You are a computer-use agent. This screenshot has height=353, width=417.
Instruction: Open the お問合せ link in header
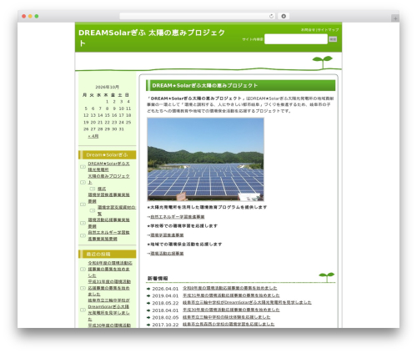[x=308, y=30]
